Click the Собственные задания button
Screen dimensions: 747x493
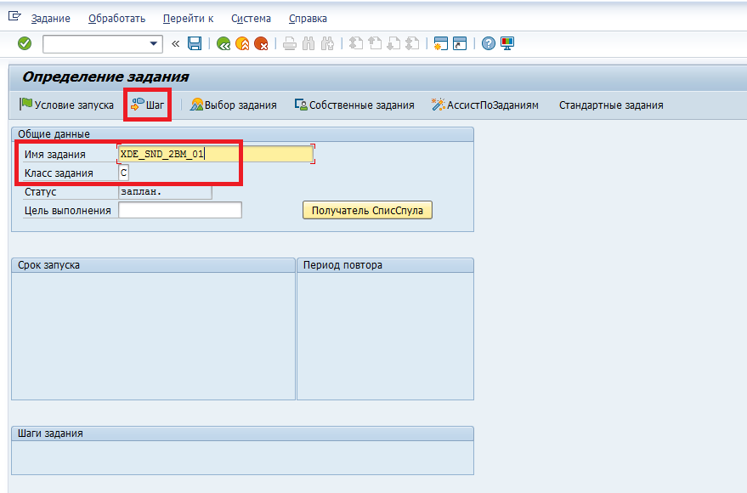(354, 105)
